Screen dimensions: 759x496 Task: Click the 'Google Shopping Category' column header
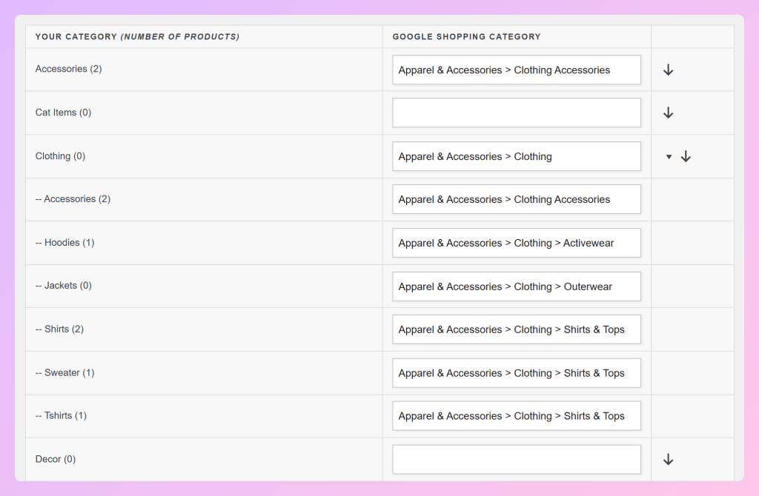tap(467, 37)
